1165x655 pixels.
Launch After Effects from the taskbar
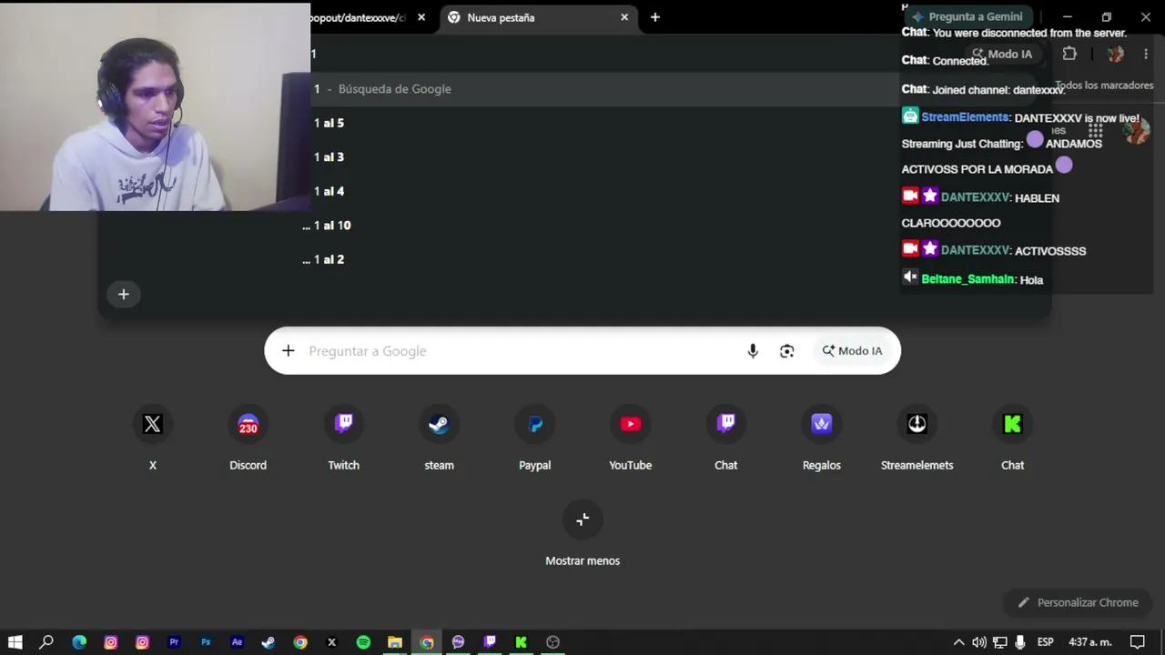tap(238, 642)
